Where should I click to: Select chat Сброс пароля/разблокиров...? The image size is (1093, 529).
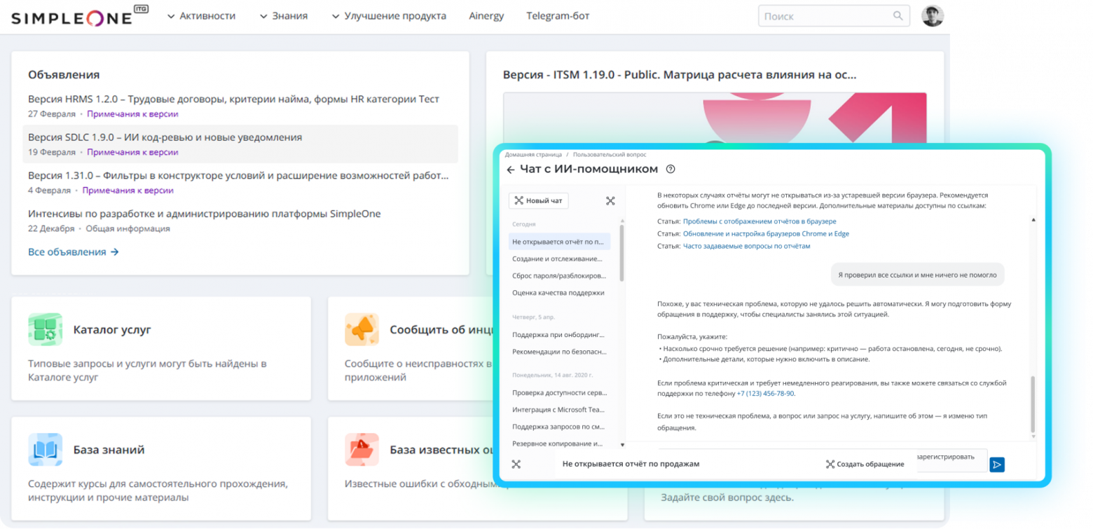559,275
